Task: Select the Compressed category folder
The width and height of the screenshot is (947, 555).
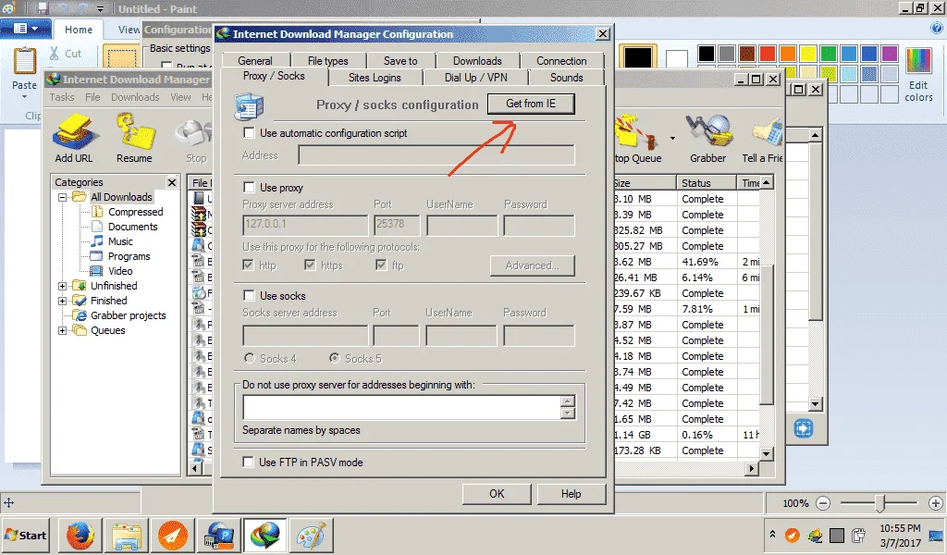Action: pos(135,212)
